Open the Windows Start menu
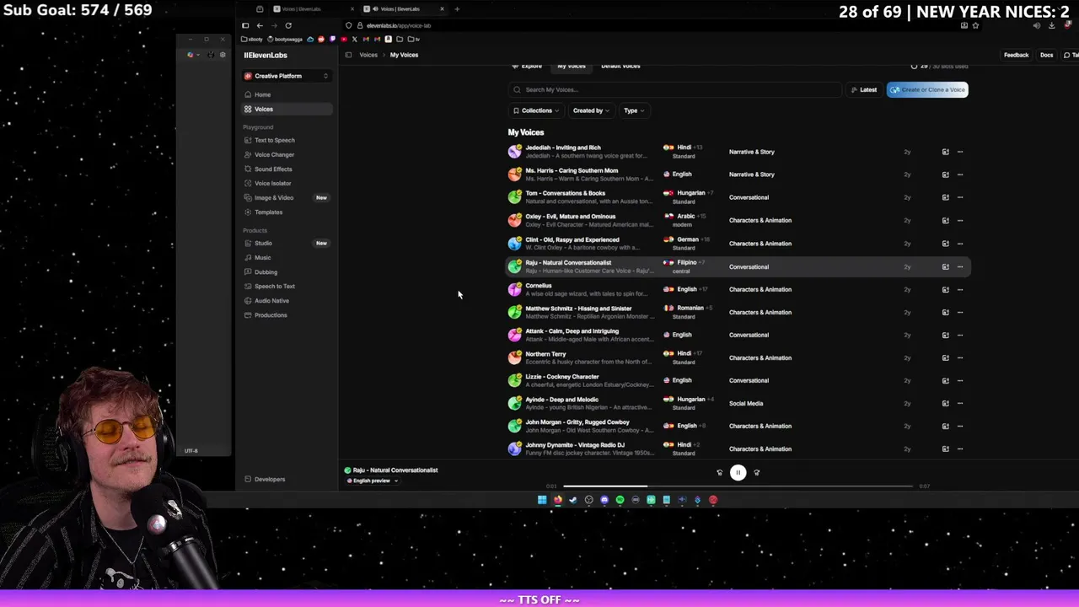Viewport: 1079px width, 607px height. 542,500
